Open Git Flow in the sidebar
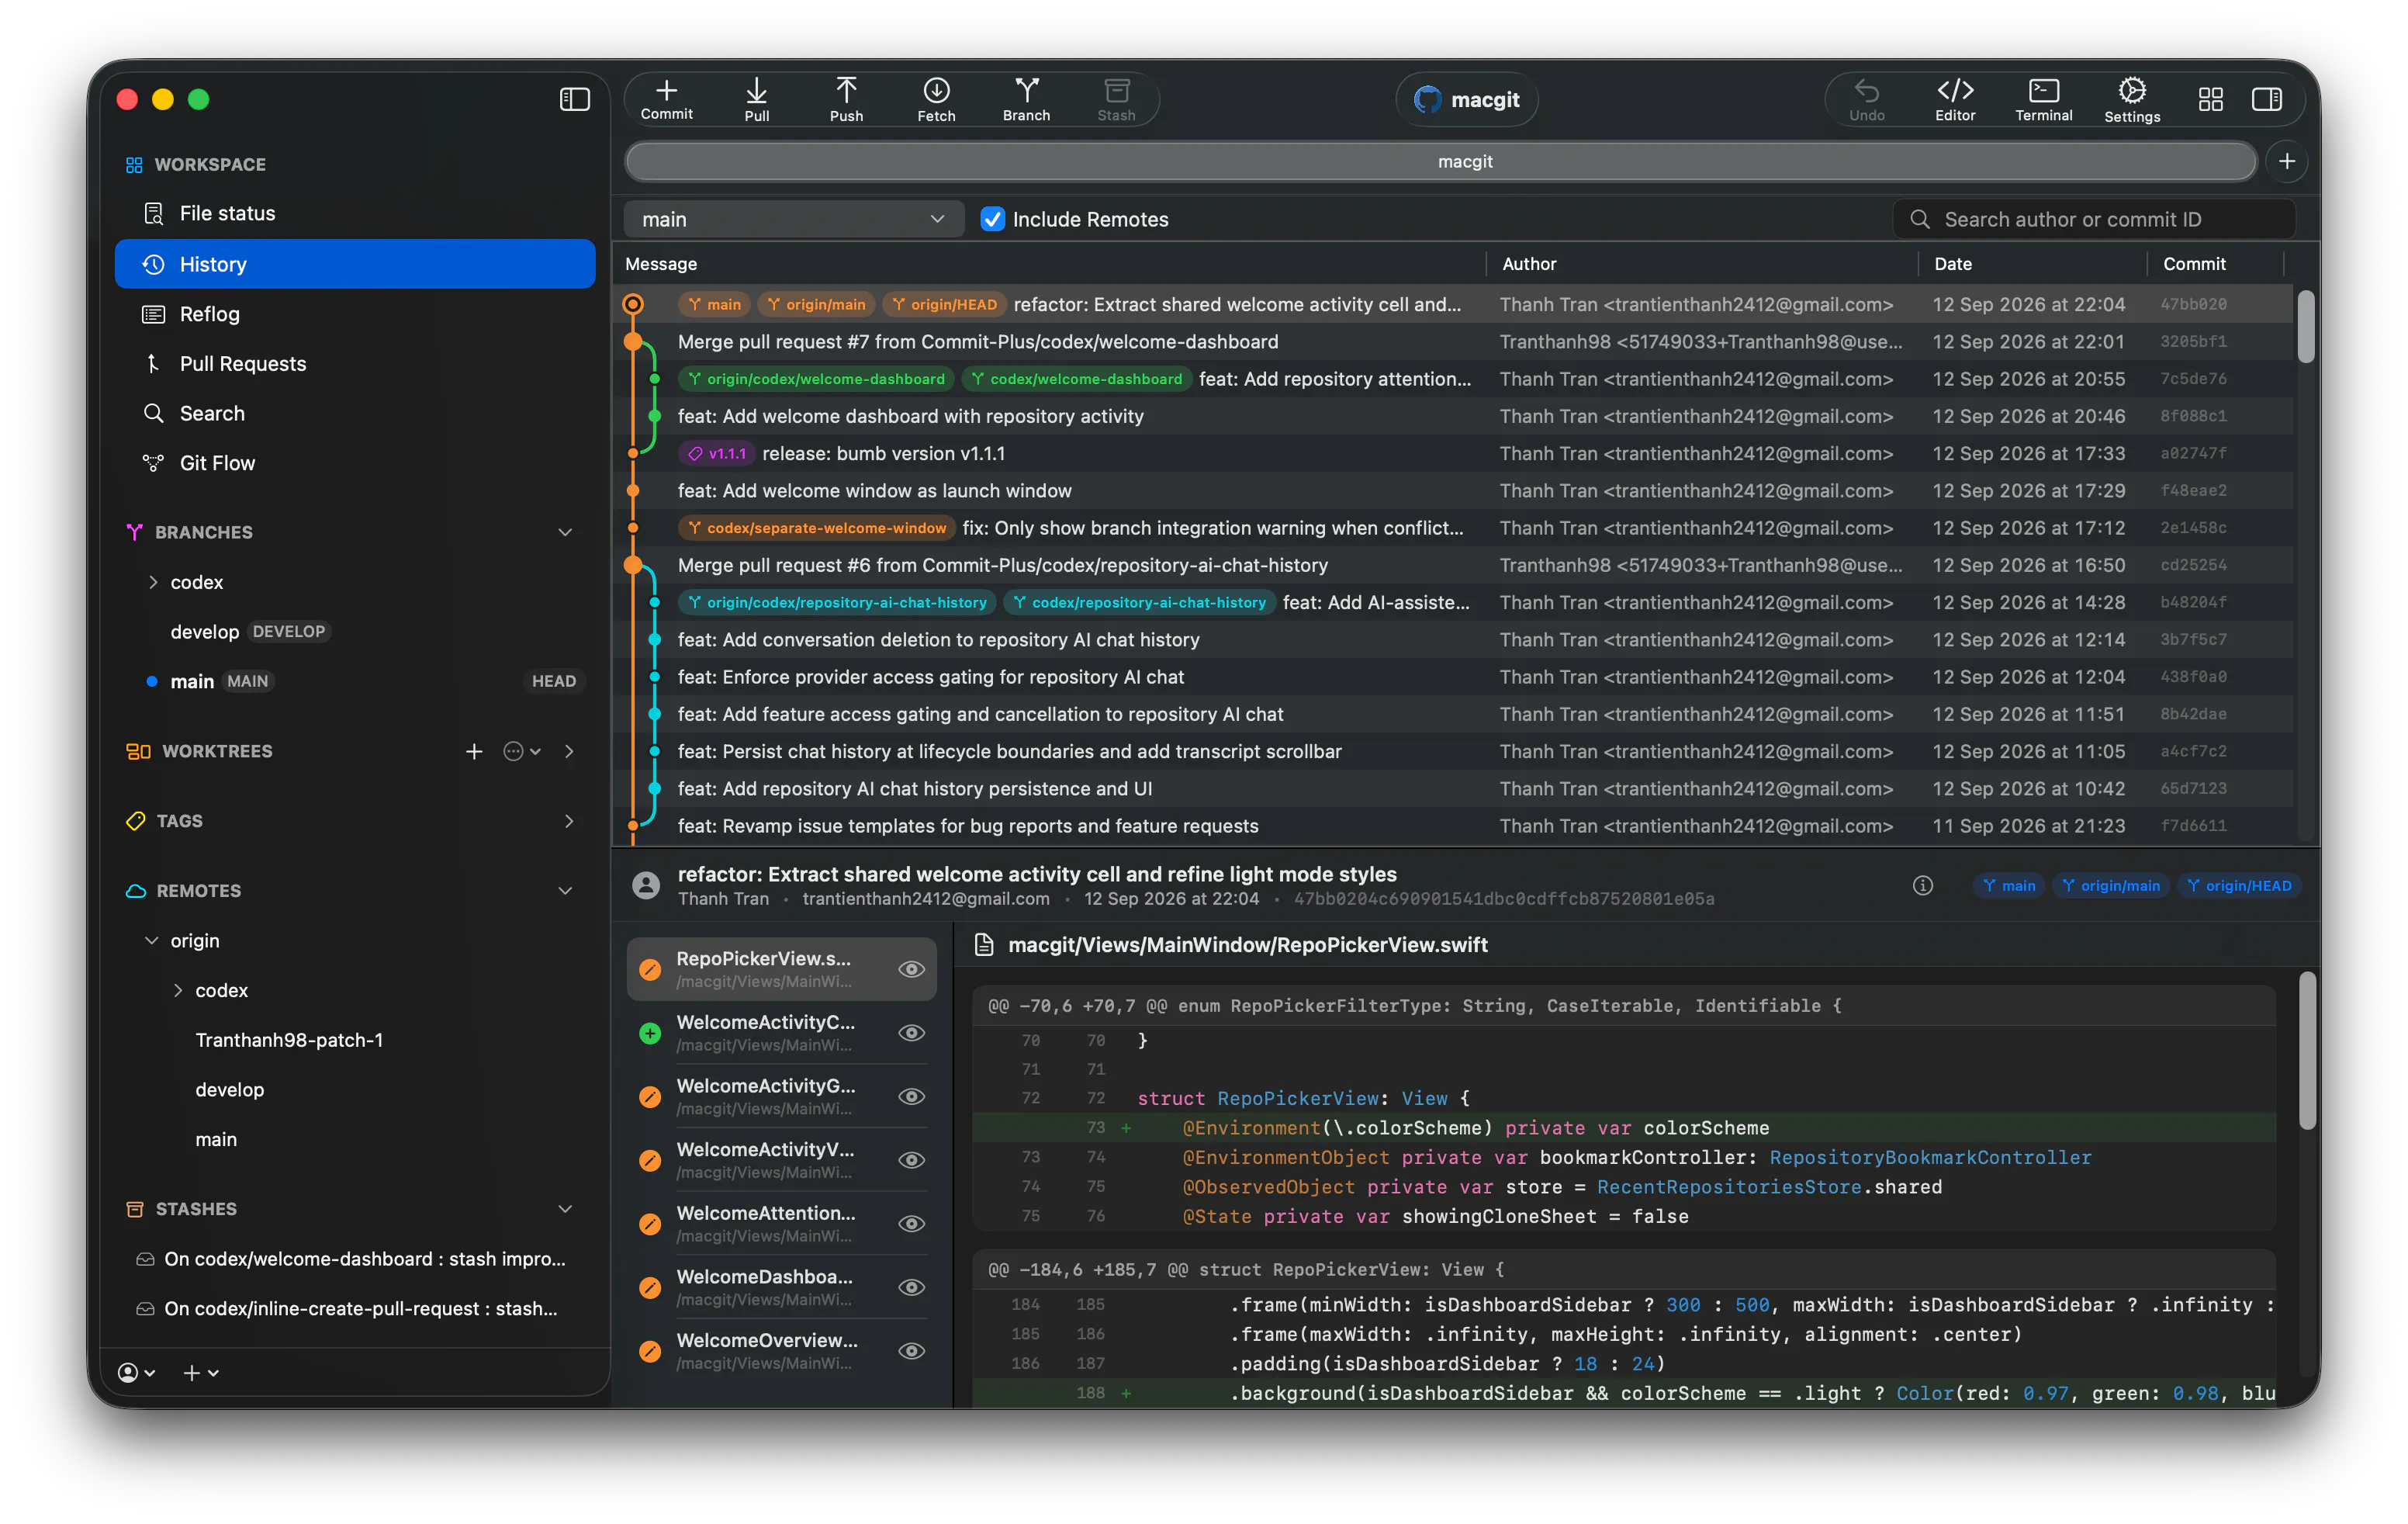Screen dimensions: 2408x1524 pos(355,463)
